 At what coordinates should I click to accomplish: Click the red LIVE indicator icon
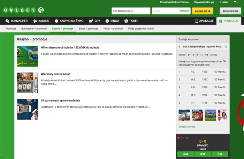pyautogui.click(x=181, y=138)
